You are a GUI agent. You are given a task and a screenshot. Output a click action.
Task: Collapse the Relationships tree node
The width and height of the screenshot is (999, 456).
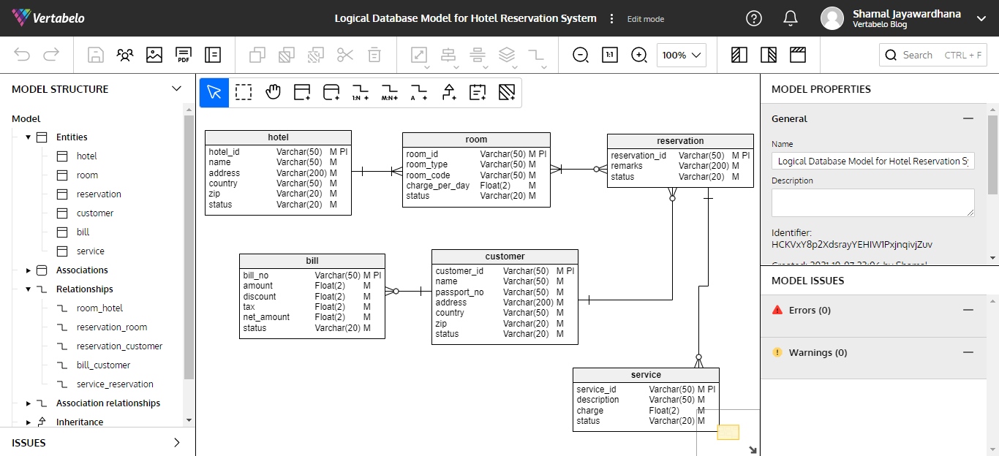pos(29,289)
